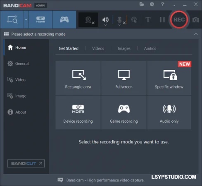Open the screen recording mode dropdown arrow
This screenshot has width=202, height=186.
[x=26, y=19]
